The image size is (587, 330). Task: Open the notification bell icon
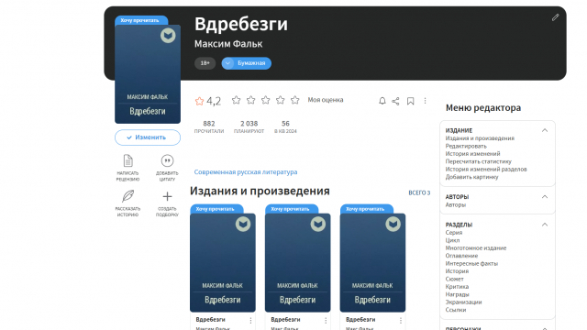pyautogui.click(x=382, y=101)
